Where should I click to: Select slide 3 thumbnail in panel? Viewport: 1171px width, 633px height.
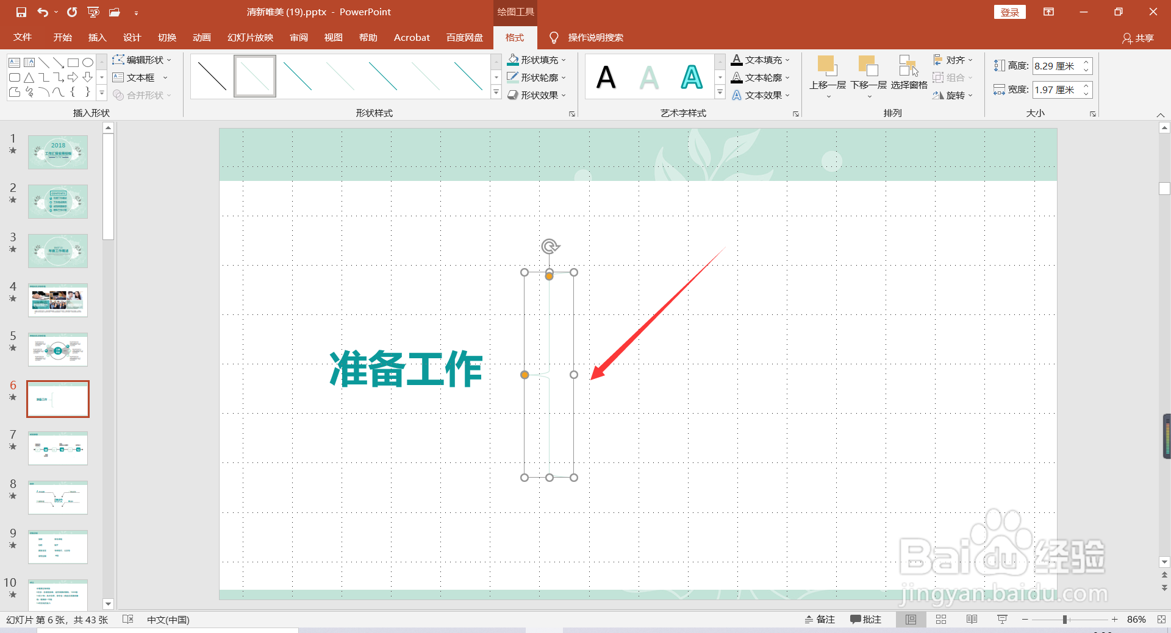point(57,250)
